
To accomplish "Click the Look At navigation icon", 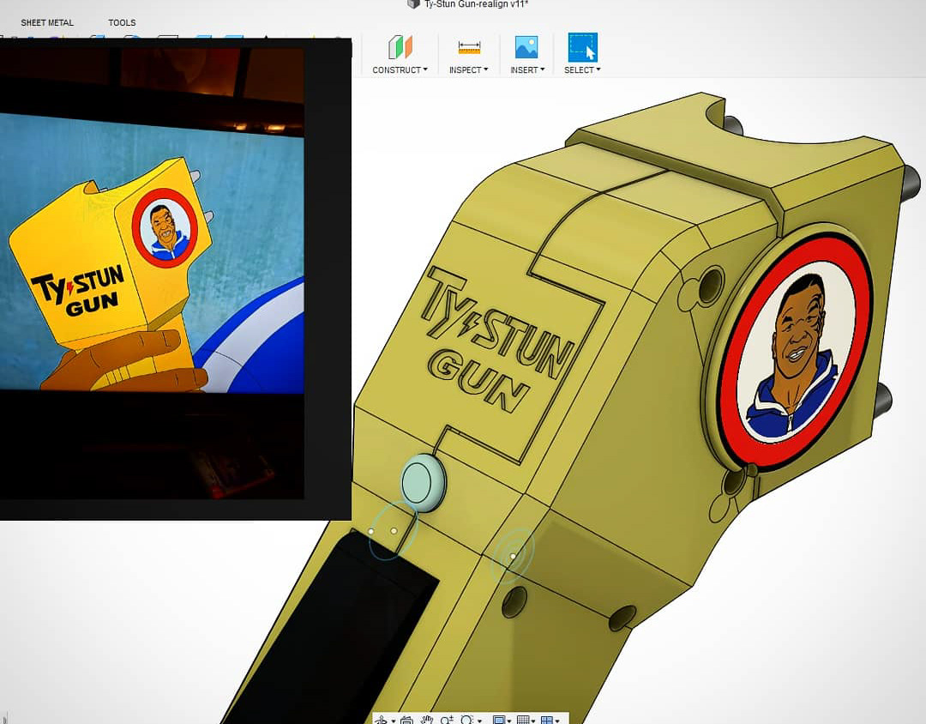I will 406,720.
